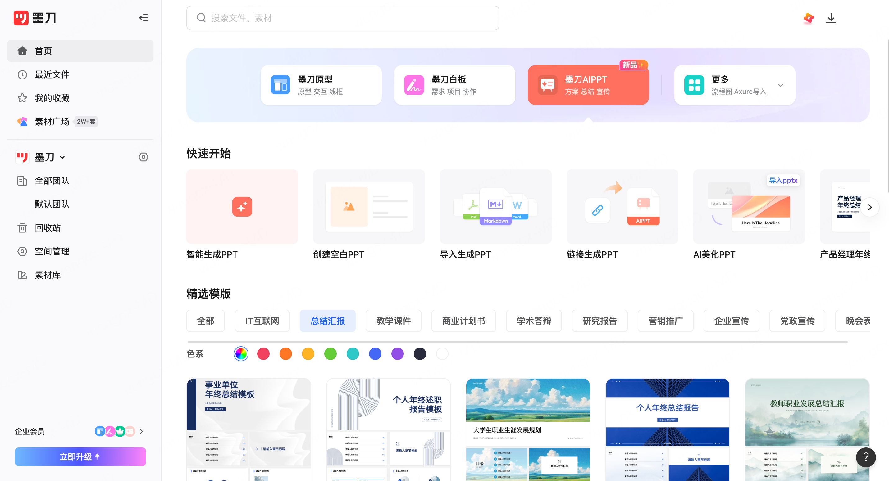Switch to the 教学课件 template tab
Image resolution: width=889 pixels, height=481 pixels.
394,321
